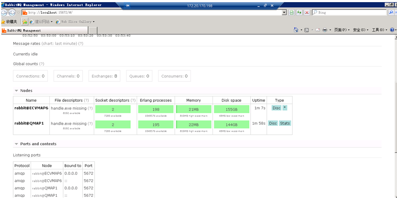This screenshot has width=397, height=201.
Task: Click ECVMAP6 memory bar 21MB
Action: coord(194,109)
